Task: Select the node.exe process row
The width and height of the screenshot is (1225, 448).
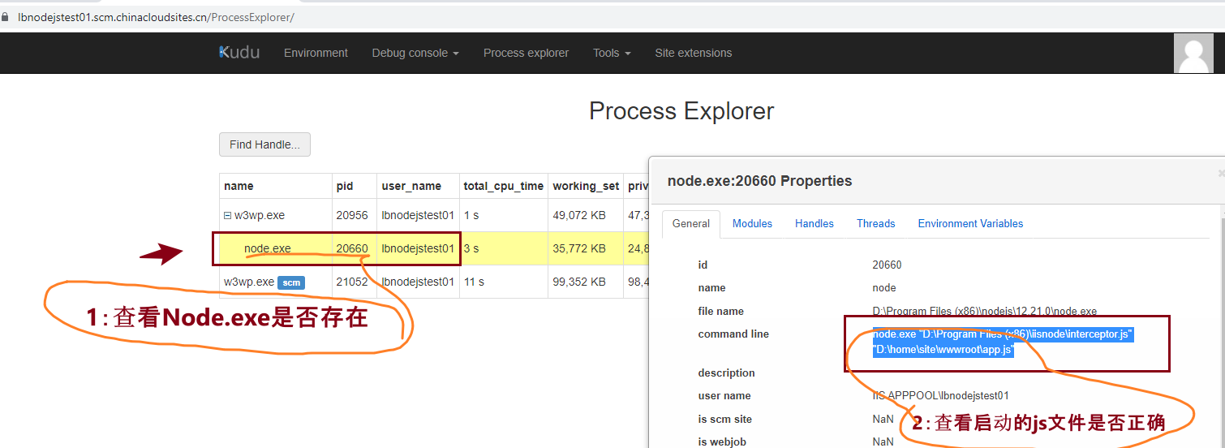Action: coord(267,248)
